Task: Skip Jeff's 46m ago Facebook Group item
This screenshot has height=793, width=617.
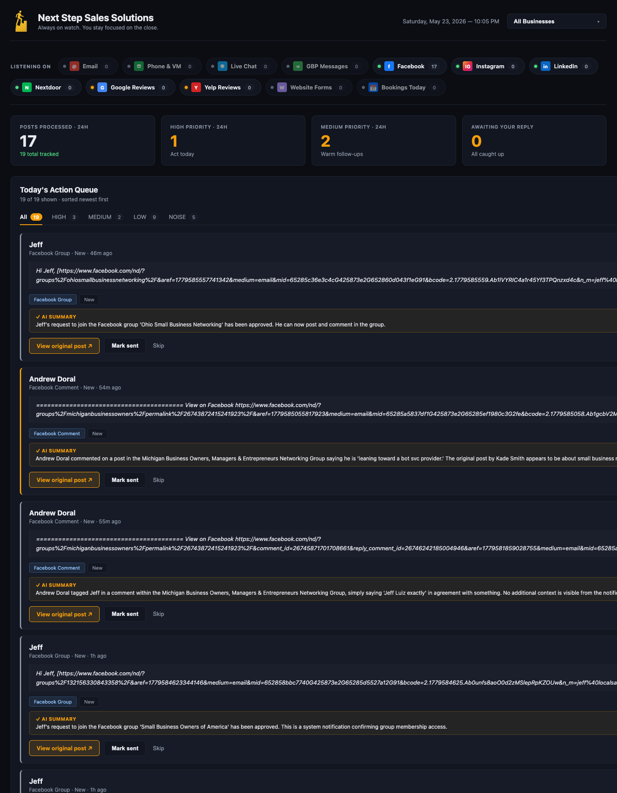Action: point(159,346)
